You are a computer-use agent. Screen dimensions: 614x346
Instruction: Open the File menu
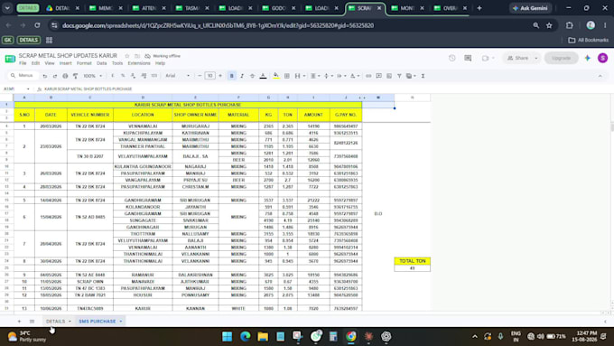23,63
